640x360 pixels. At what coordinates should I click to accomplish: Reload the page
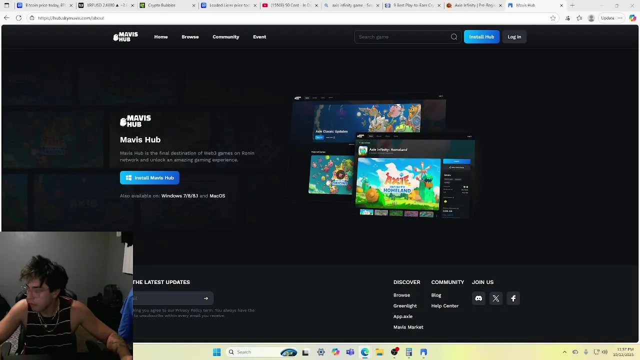coord(18,18)
